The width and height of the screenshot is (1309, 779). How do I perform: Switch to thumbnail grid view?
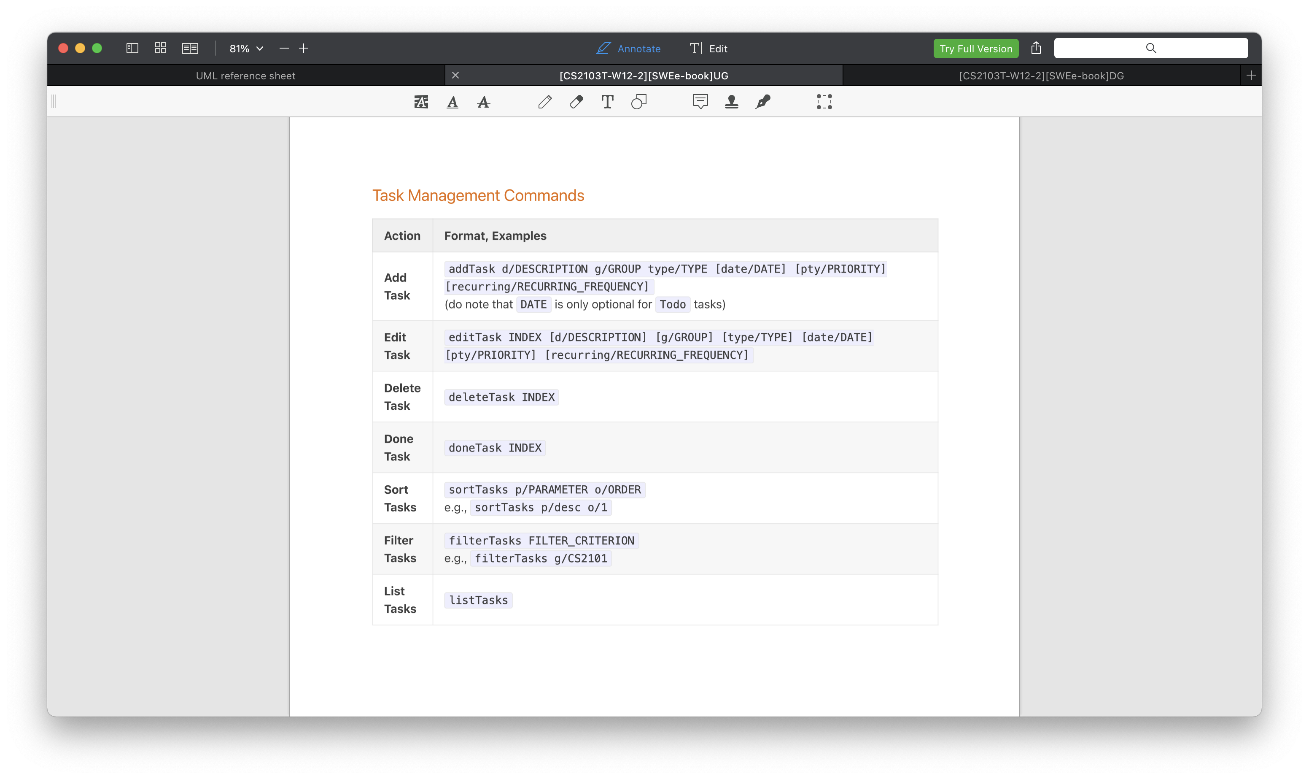click(161, 48)
